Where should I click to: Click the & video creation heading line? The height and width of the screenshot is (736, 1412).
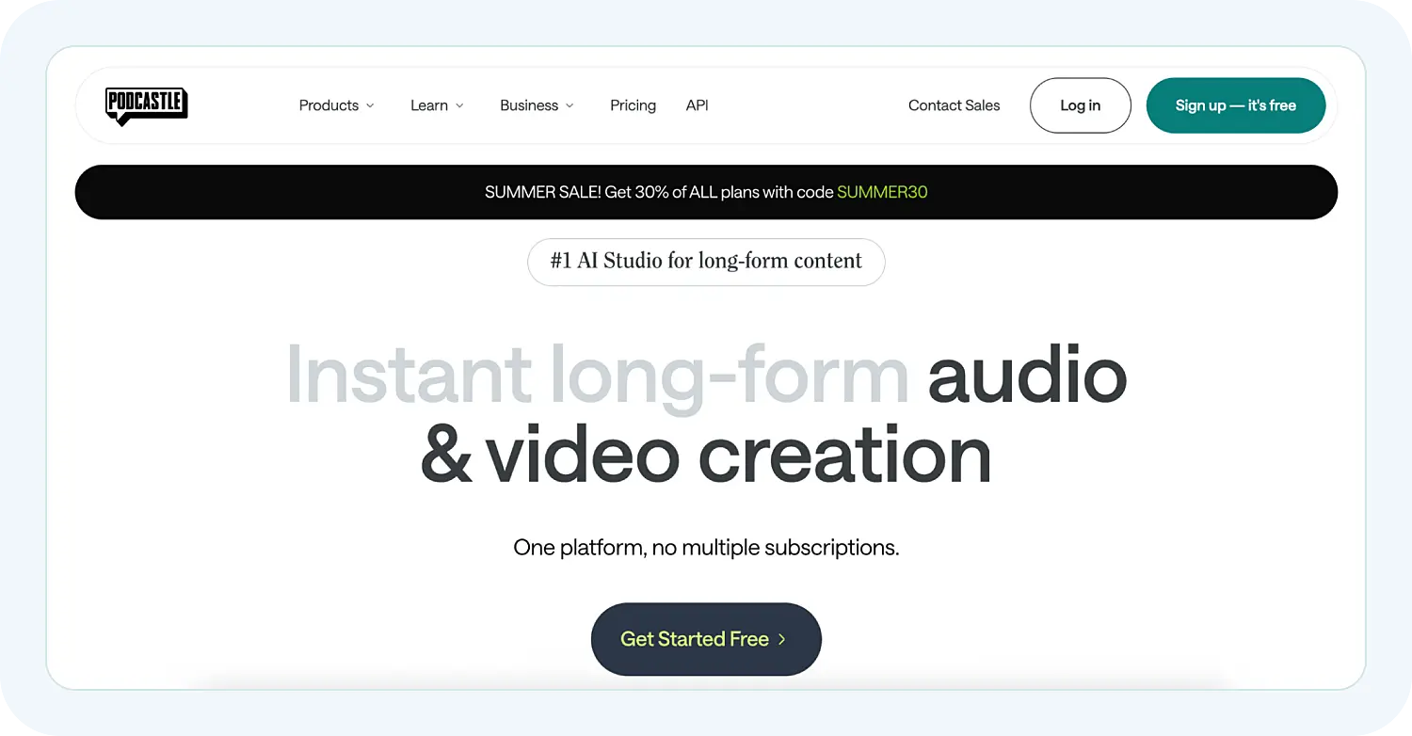(x=706, y=455)
